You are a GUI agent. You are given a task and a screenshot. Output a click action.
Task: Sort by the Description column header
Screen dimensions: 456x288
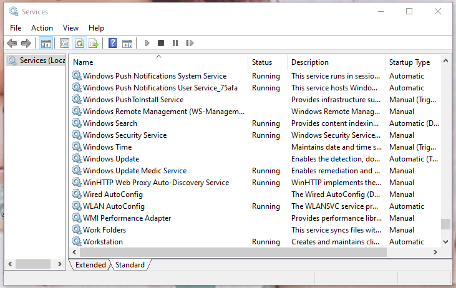pyautogui.click(x=336, y=62)
